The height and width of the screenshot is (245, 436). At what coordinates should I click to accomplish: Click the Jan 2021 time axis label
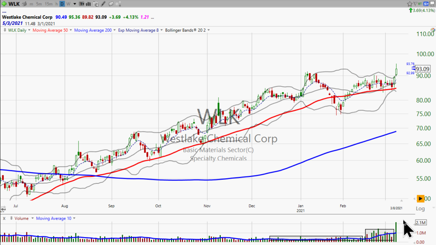300,208
